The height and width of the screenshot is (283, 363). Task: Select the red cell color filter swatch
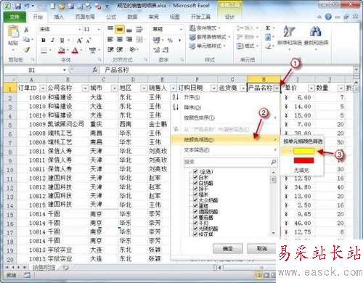coord(303,160)
